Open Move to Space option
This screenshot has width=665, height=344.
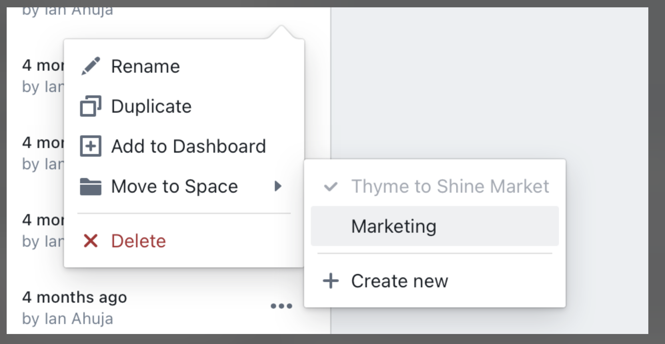174,186
